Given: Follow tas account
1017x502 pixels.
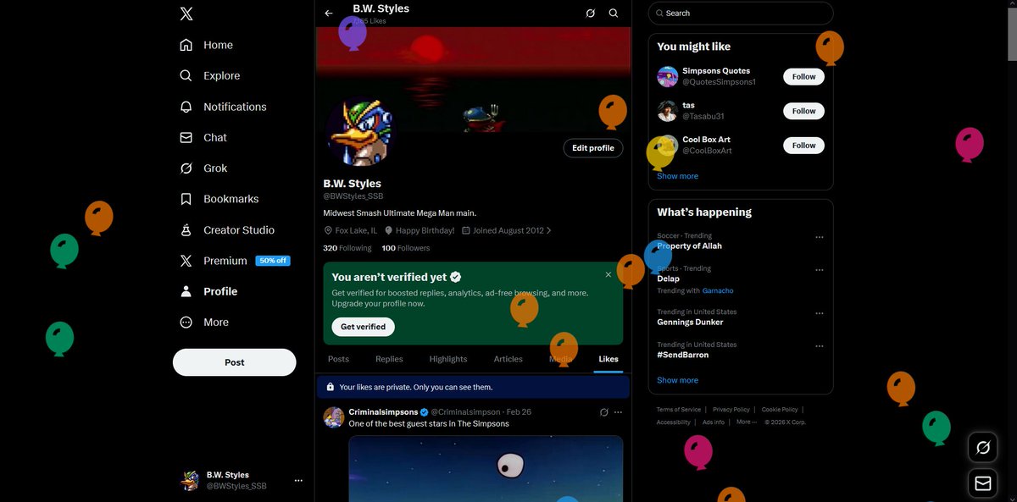Looking at the screenshot, I should (x=803, y=111).
